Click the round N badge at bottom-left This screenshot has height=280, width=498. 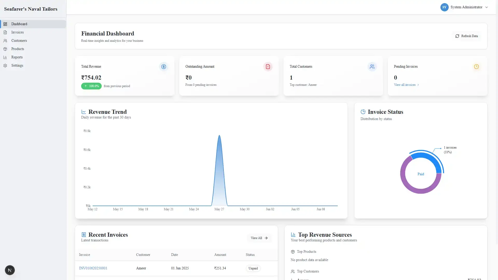point(10,270)
